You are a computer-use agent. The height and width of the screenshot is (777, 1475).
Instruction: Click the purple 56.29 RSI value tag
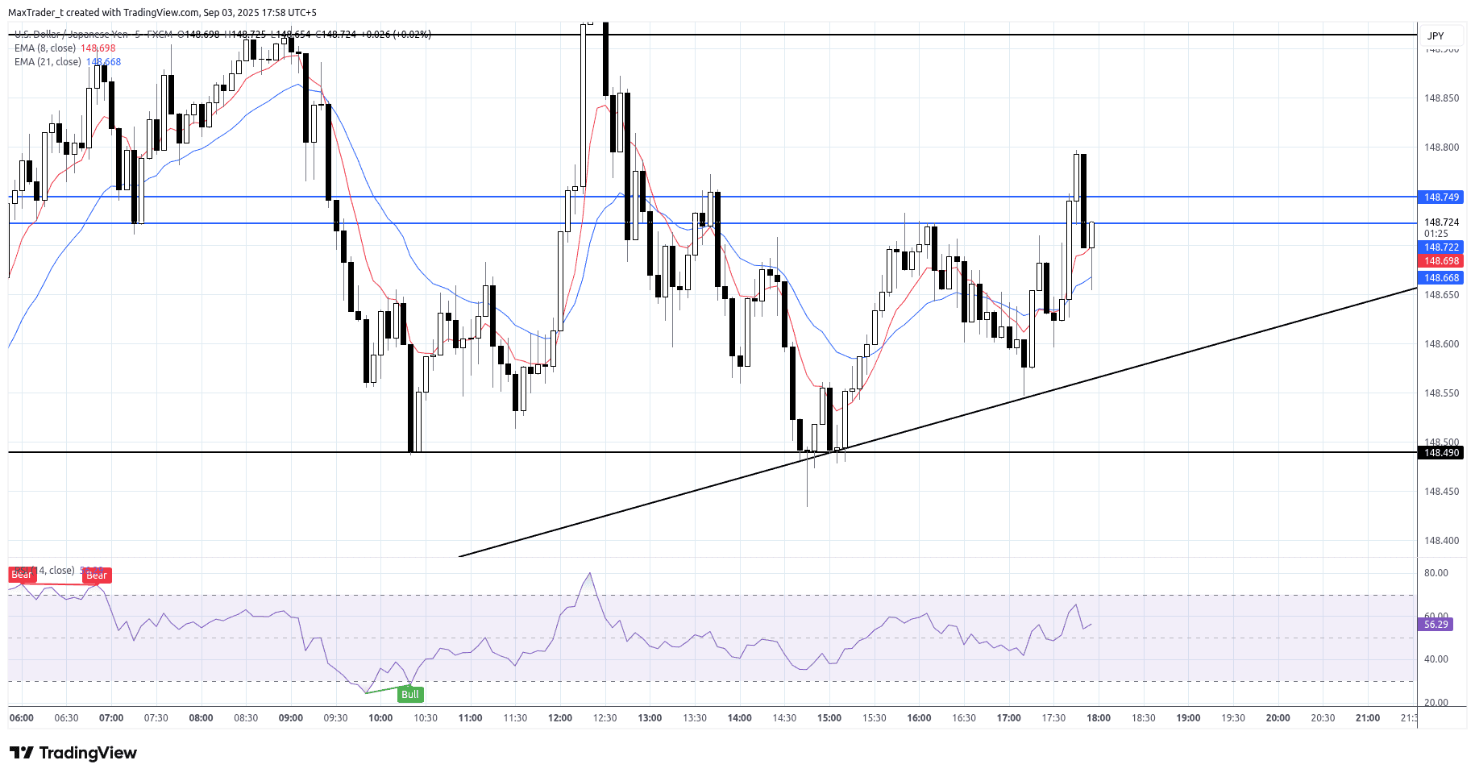tap(1436, 625)
